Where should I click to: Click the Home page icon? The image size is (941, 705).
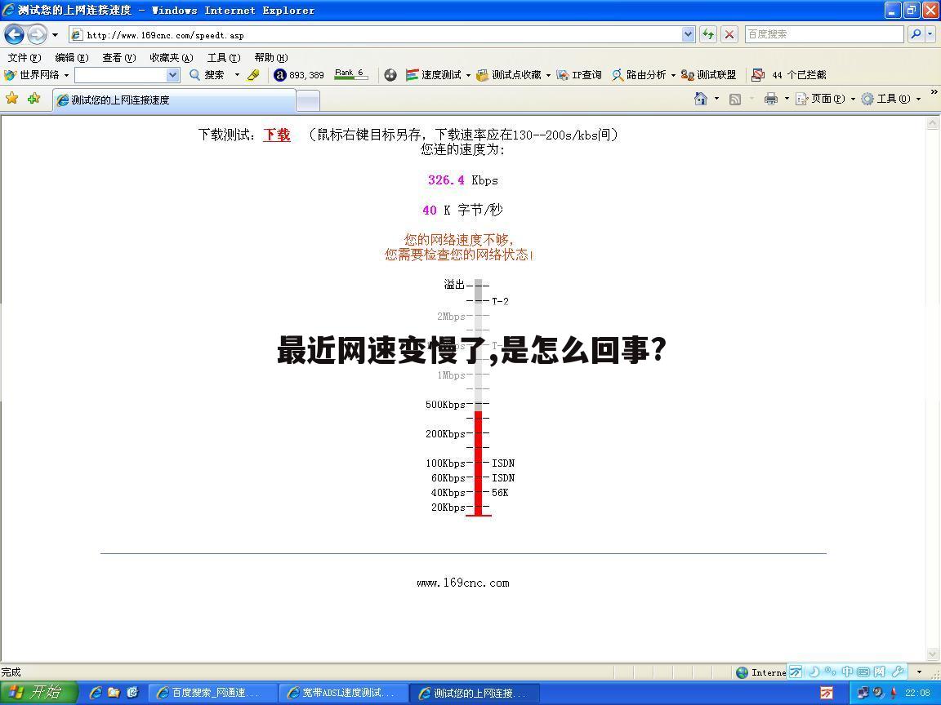[x=700, y=99]
